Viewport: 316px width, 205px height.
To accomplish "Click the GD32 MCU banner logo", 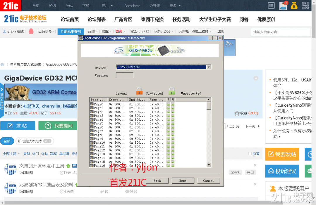I will click(x=150, y=51).
